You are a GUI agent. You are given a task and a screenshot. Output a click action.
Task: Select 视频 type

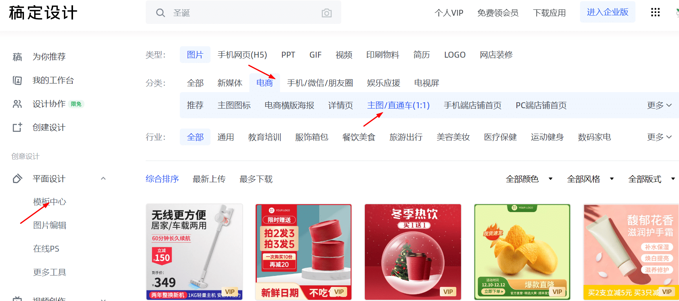[344, 55]
